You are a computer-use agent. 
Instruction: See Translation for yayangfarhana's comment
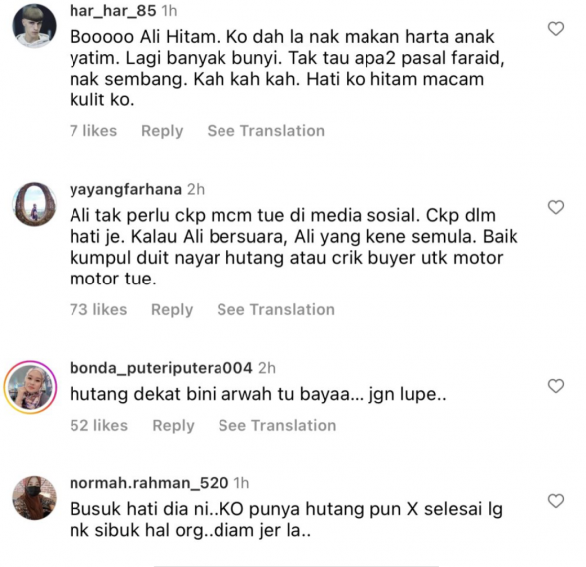point(275,310)
